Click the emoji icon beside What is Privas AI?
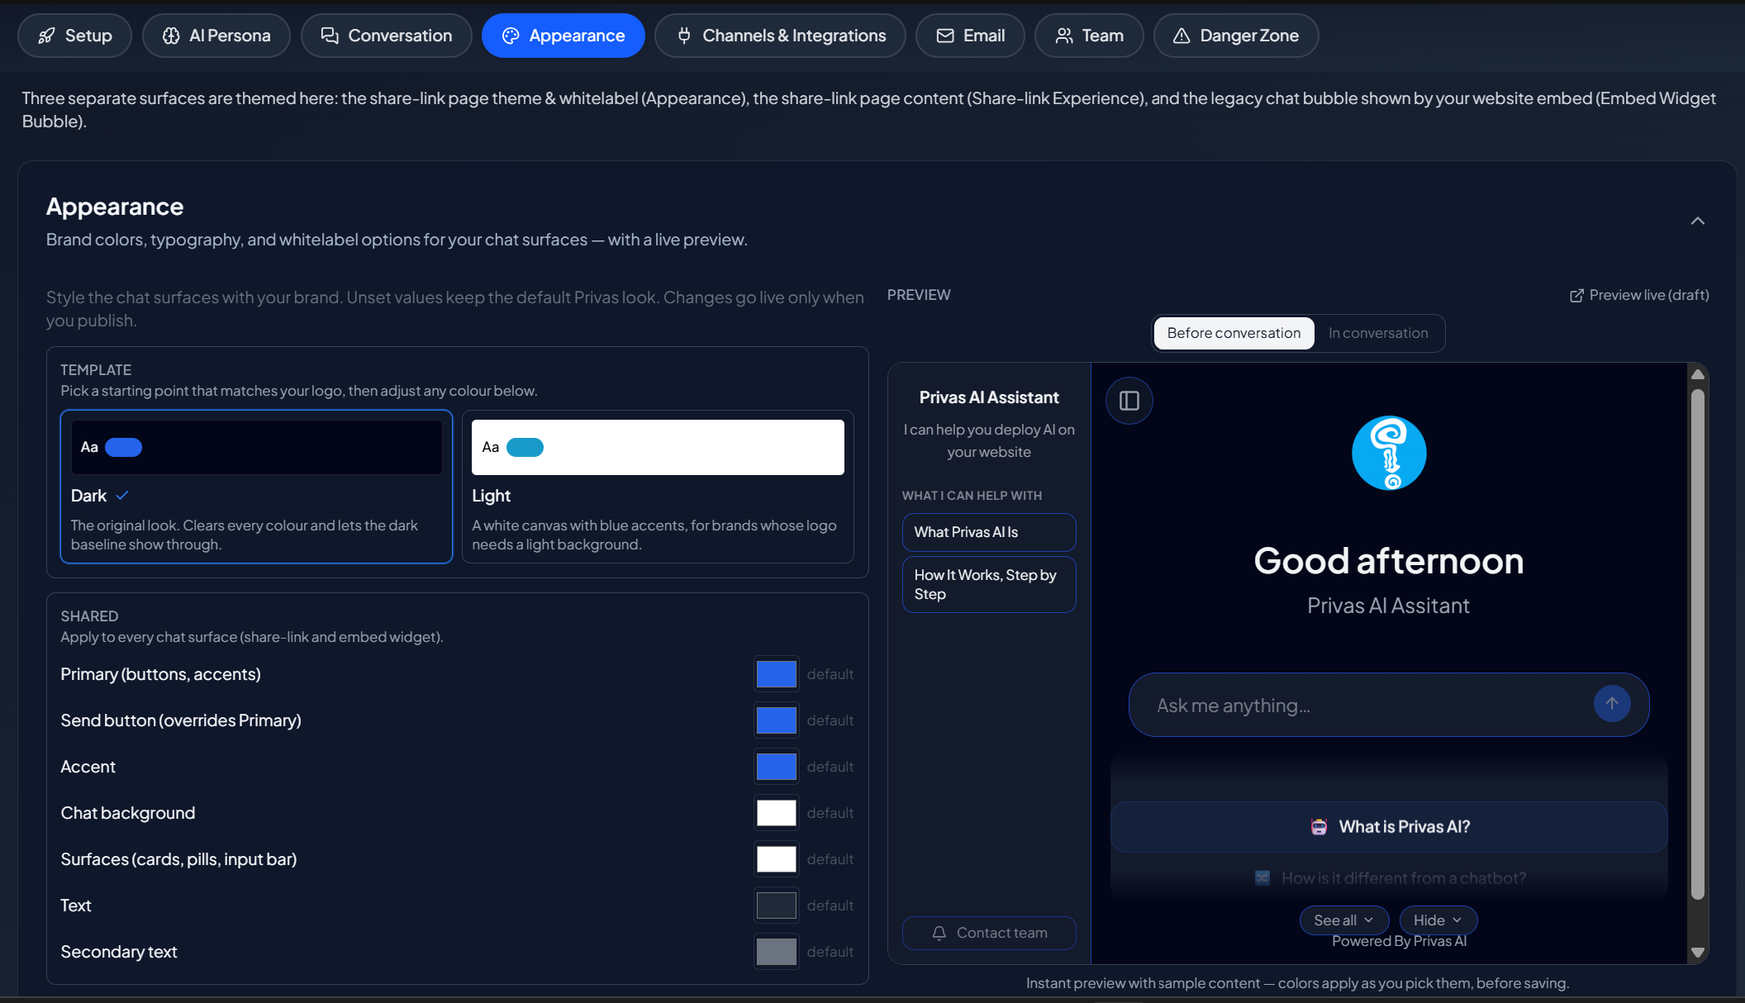Image resolution: width=1745 pixels, height=1003 pixels. (1319, 827)
